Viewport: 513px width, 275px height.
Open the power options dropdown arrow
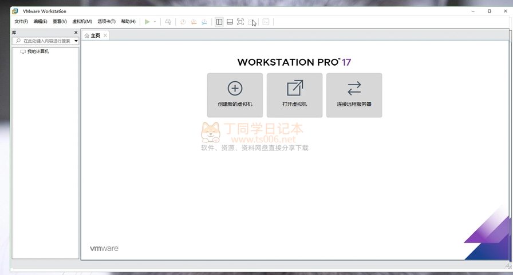[x=155, y=22]
